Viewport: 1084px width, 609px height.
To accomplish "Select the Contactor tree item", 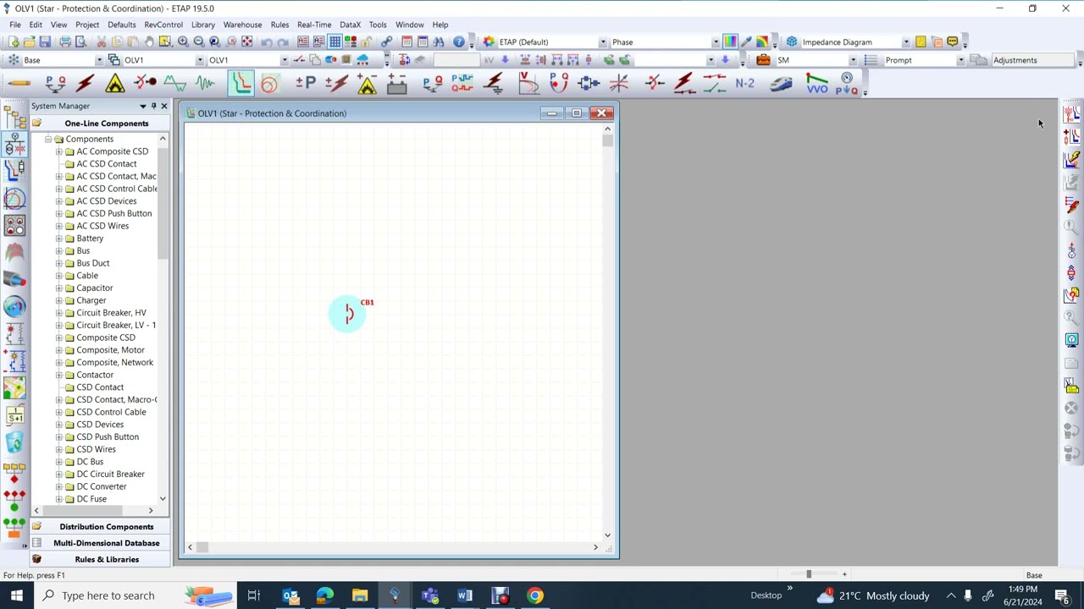I will pos(95,375).
